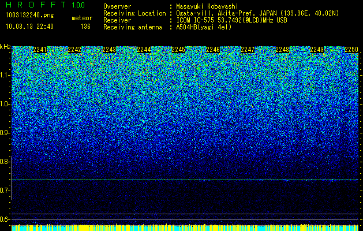Click the 1.1 frequency axis label
This screenshot has height=231, width=363.
tap(5, 76)
